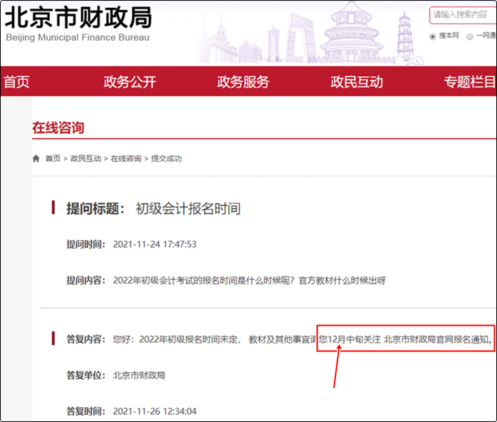Open the 政民互动 navigation tab
The width and height of the screenshot is (497, 422).
point(357,82)
